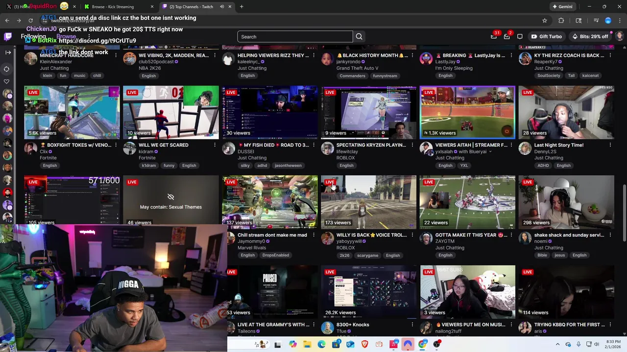Click Tfue channel avatar
The height and width of the screenshot is (352, 627).
click(327, 328)
